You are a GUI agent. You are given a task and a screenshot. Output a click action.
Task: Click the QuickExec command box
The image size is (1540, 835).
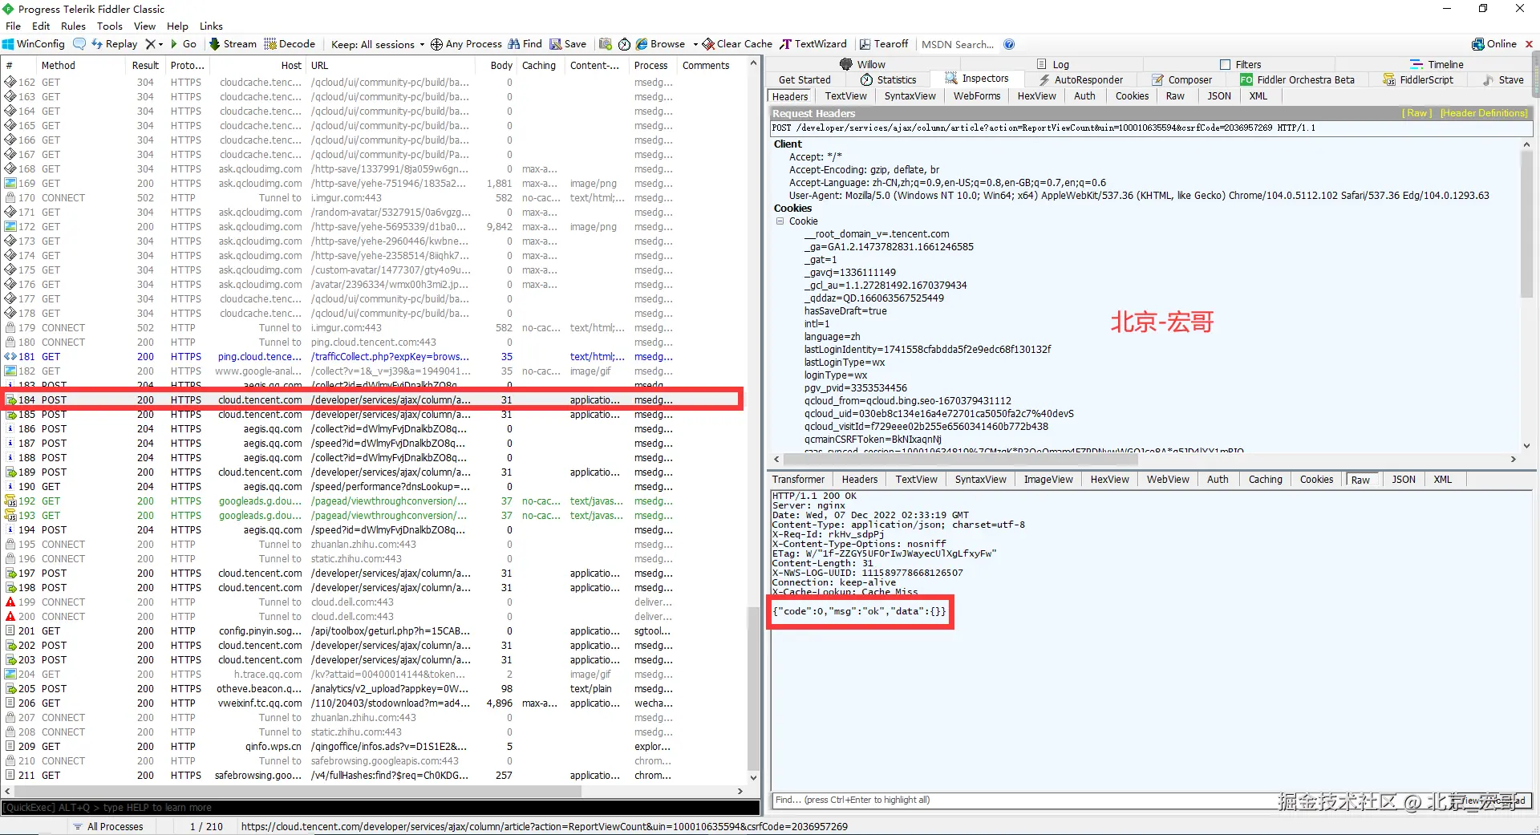[380, 808]
